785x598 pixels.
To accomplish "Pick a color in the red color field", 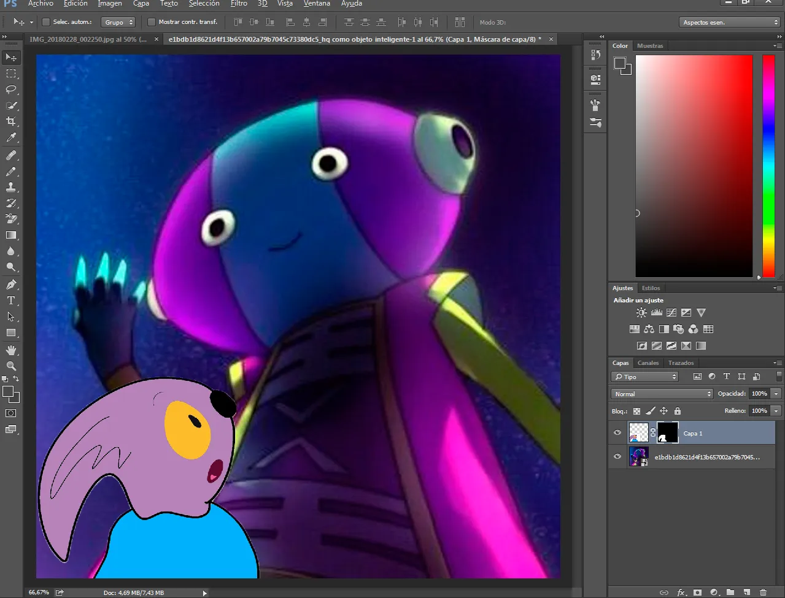I will (694, 166).
